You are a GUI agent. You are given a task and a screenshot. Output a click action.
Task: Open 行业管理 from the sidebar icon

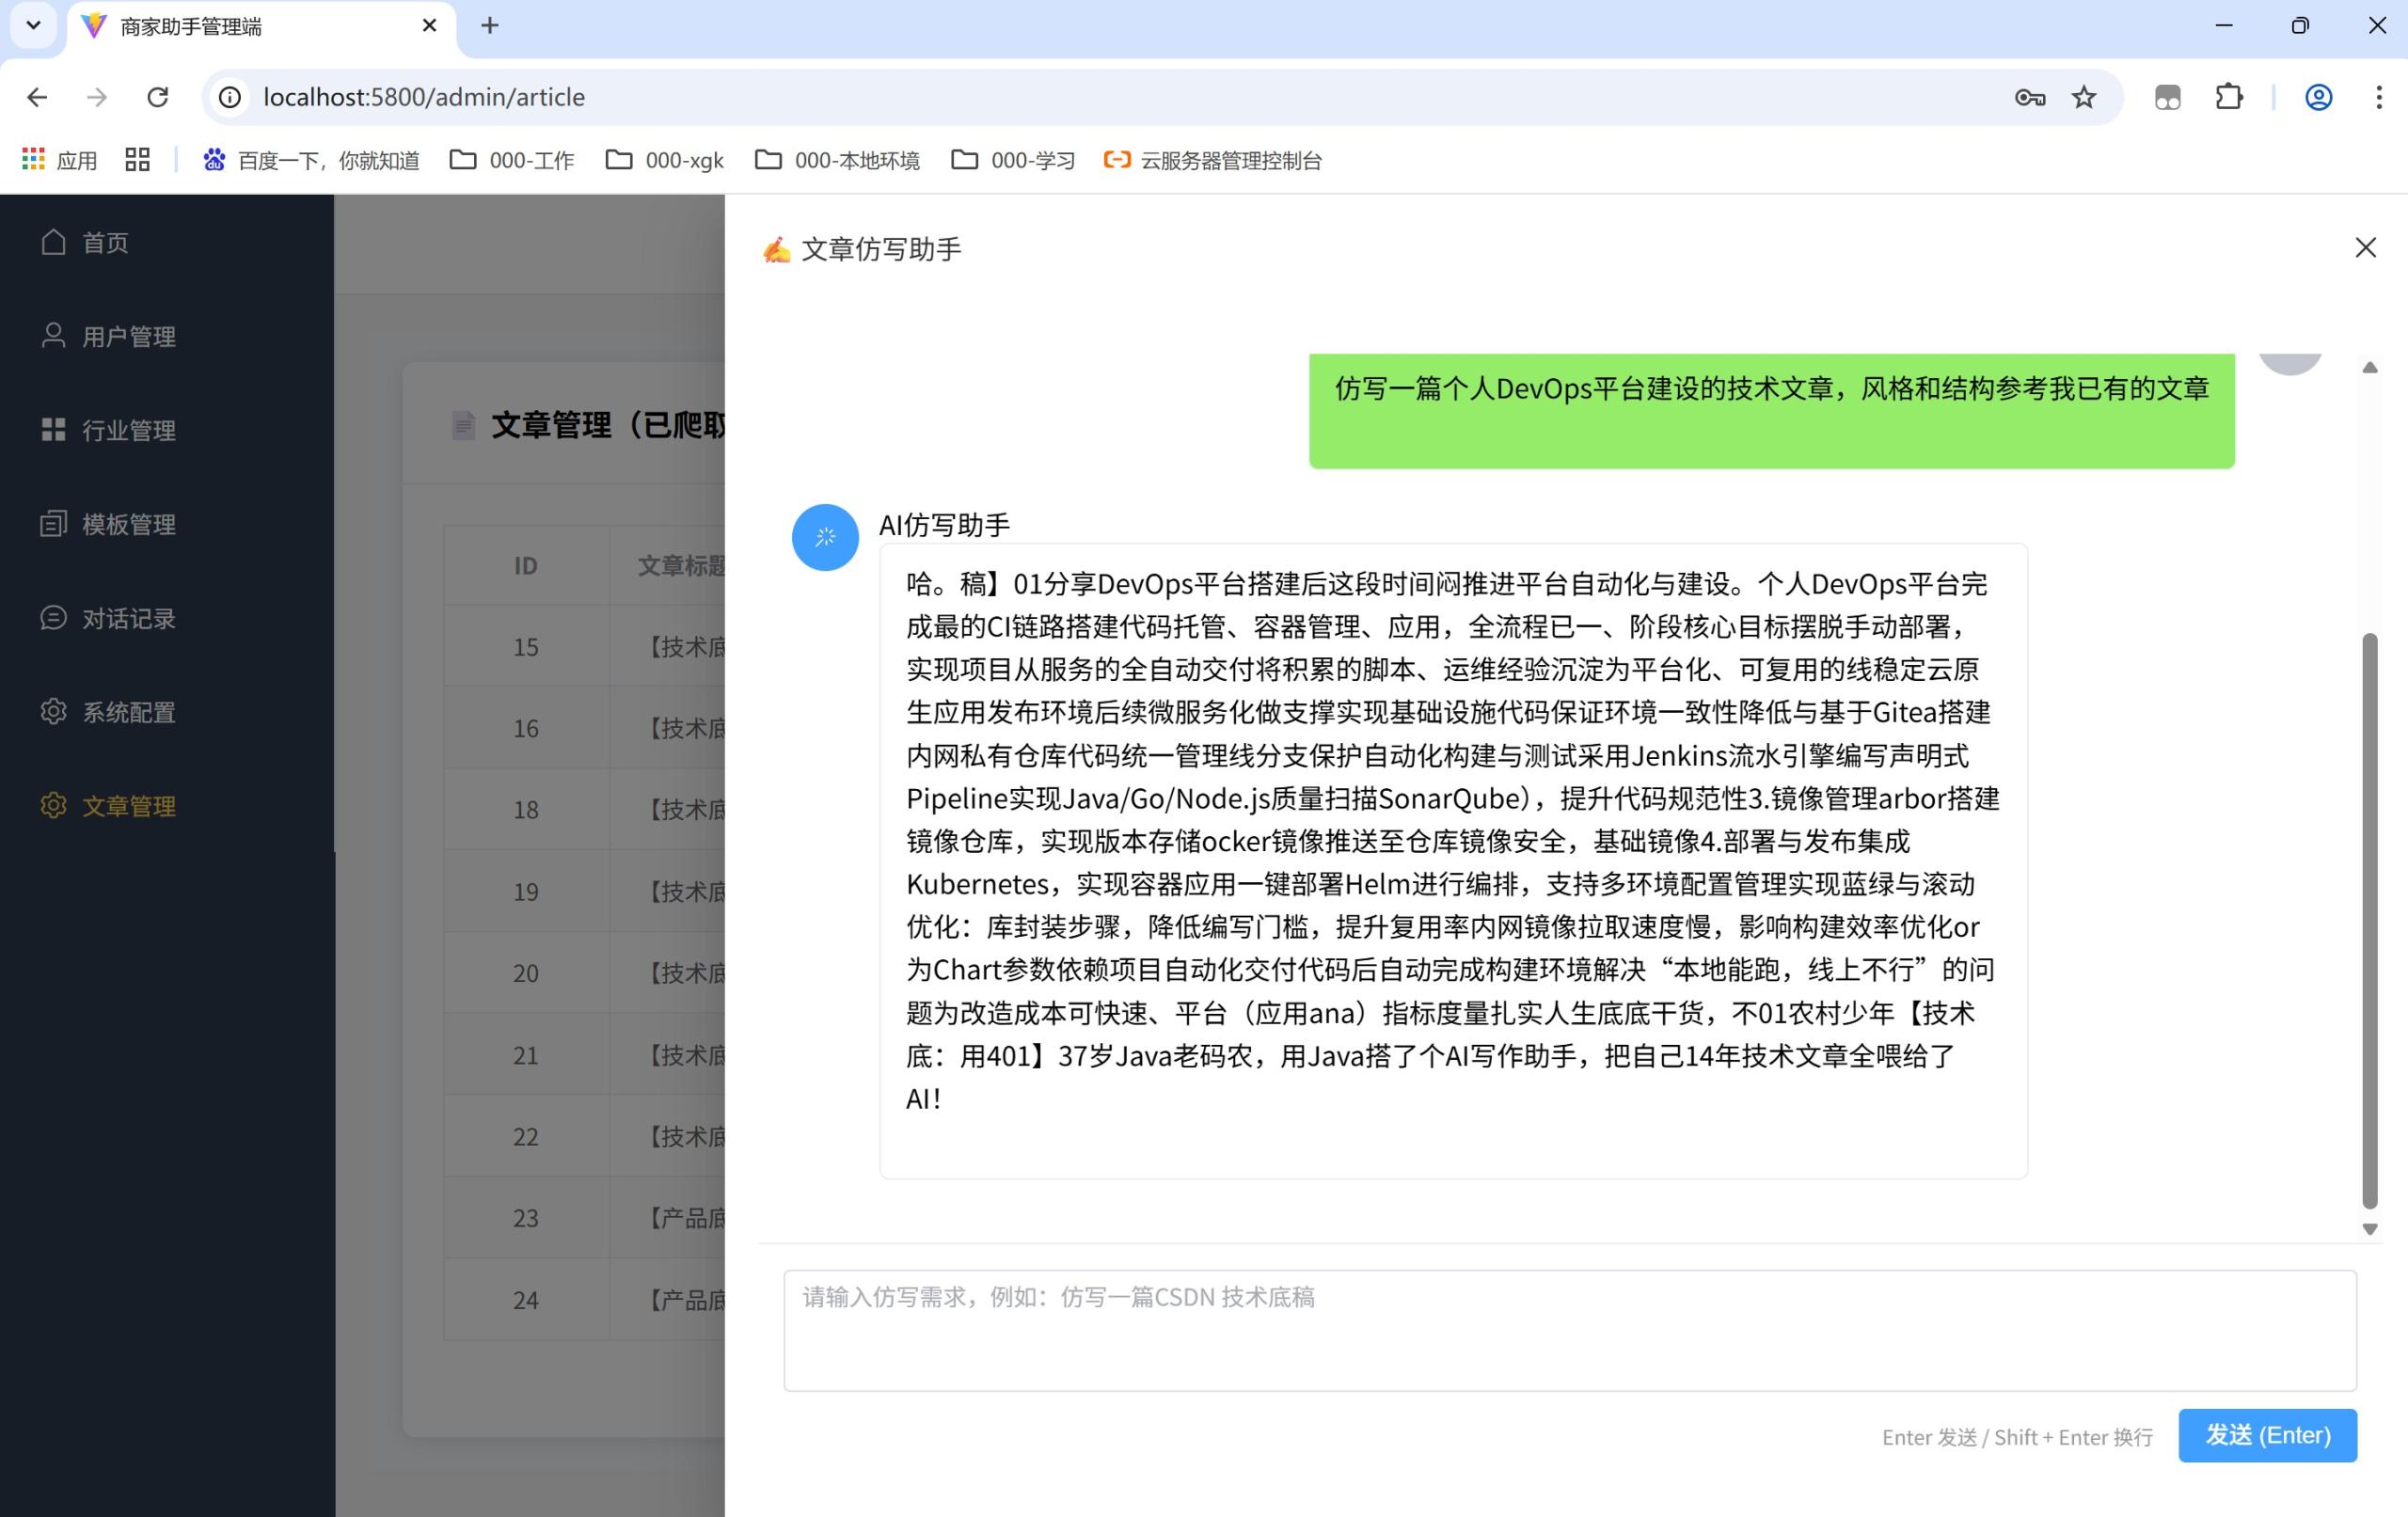(x=54, y=430)
